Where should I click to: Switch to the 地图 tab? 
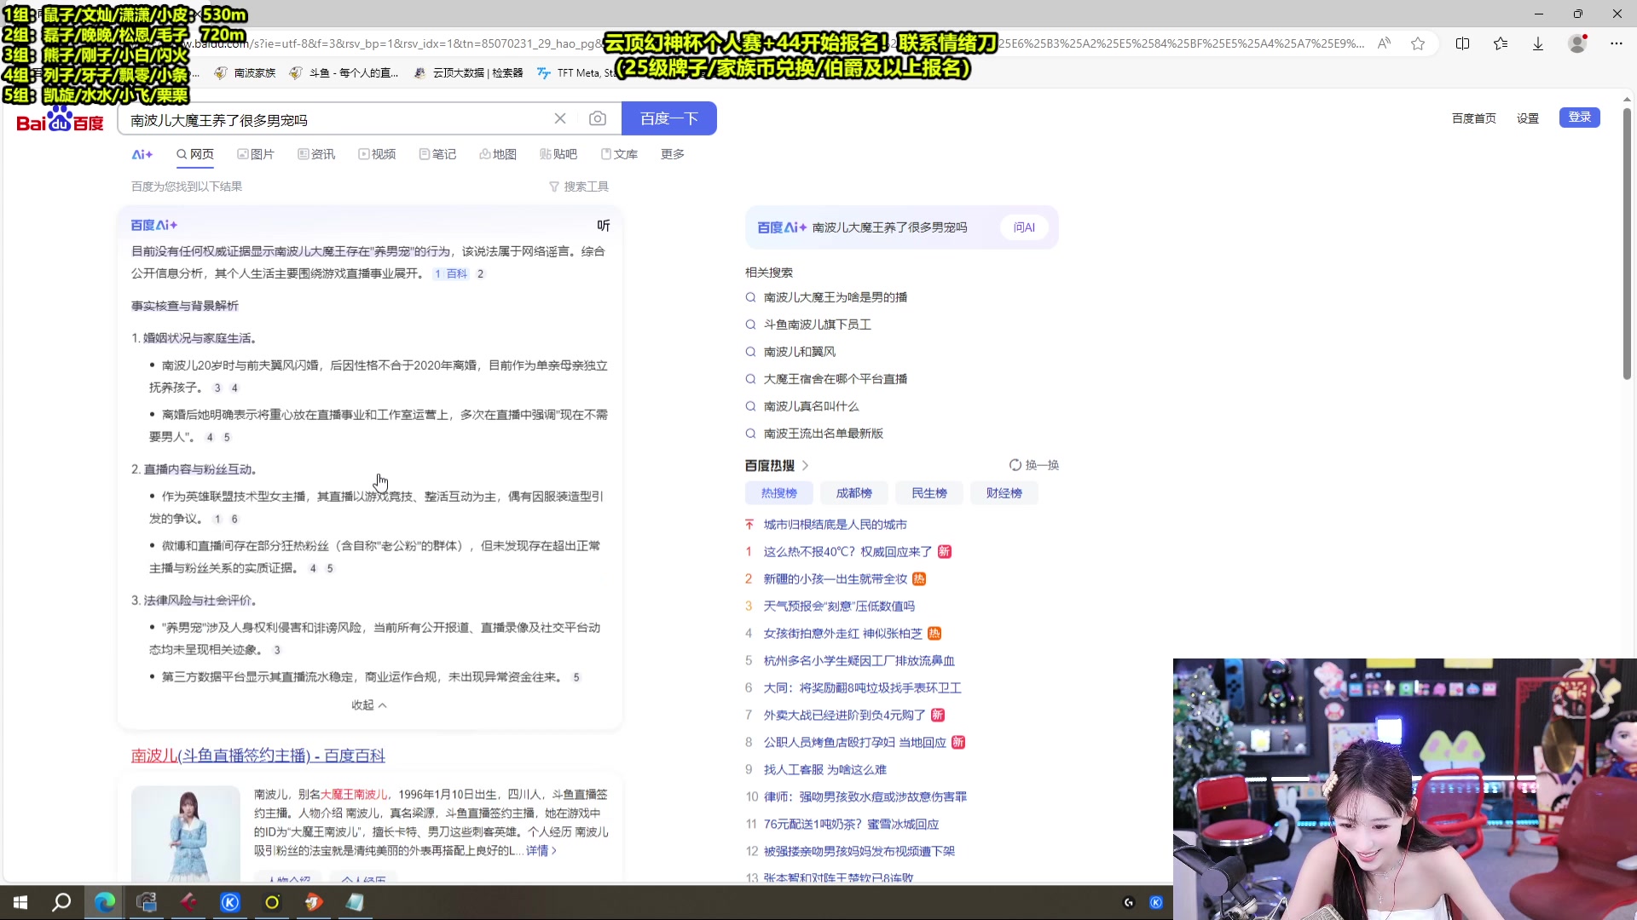[498, 154]
